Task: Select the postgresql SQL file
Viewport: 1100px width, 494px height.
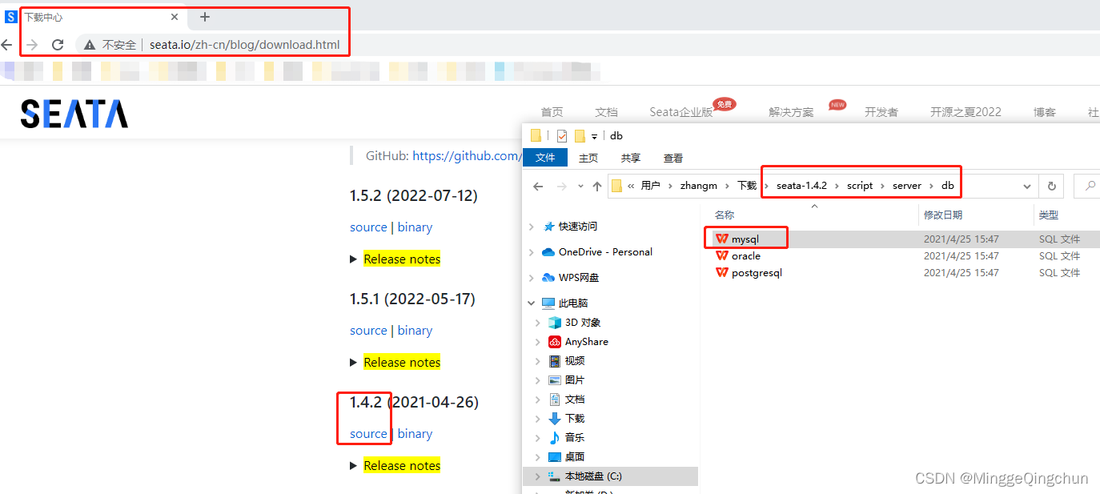Action: pyautogui.click(x=756, y=273)
